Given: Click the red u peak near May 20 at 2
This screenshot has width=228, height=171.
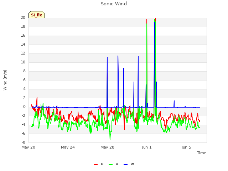Looking at the screenshot, I should point(37,98).
